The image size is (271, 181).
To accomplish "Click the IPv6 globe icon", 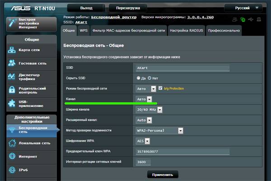I will click(12, 170).
